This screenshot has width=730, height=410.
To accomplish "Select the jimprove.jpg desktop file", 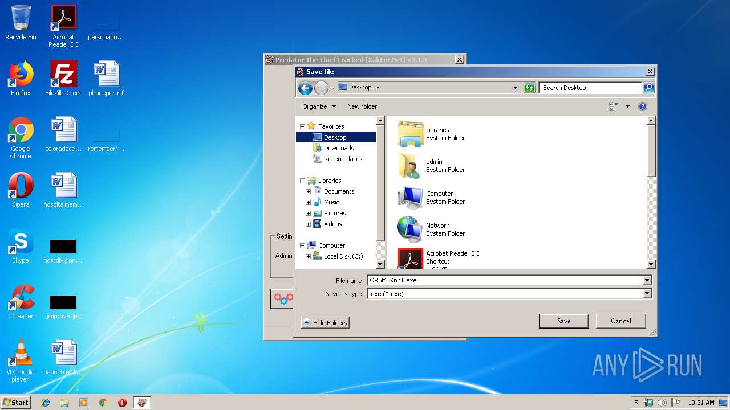I will 63,306.
